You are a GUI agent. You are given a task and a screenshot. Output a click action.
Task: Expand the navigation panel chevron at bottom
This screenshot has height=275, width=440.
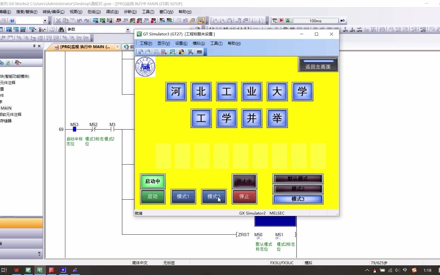39,253
